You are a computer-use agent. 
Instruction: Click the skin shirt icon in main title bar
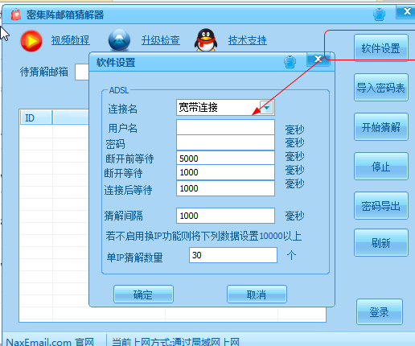(379, 14)
